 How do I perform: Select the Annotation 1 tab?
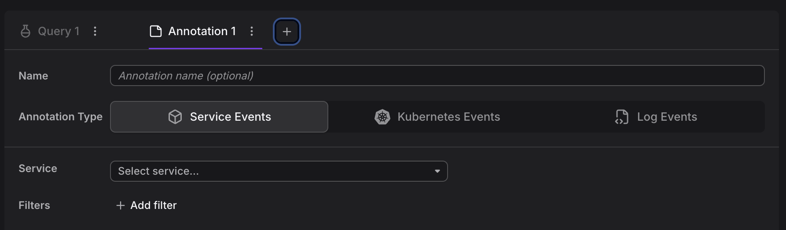202,31
